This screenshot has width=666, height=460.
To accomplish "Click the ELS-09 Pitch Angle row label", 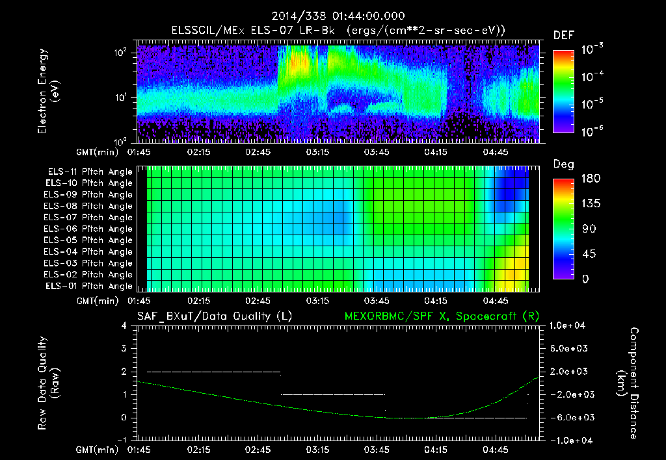I will [88, 195].
